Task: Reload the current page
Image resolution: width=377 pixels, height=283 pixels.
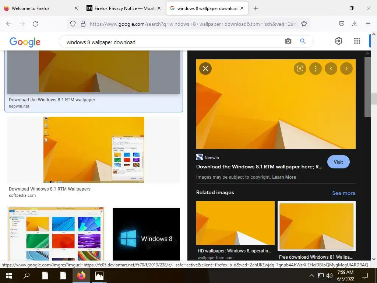Action: click(35, 24)
